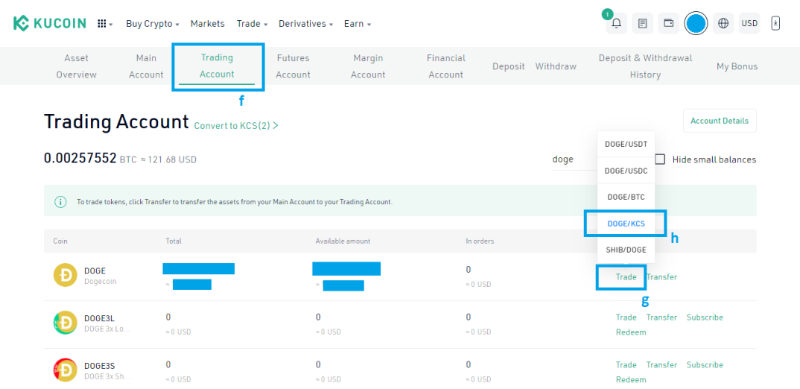
Task: Open the notifications bell icon
Action: 616,24
